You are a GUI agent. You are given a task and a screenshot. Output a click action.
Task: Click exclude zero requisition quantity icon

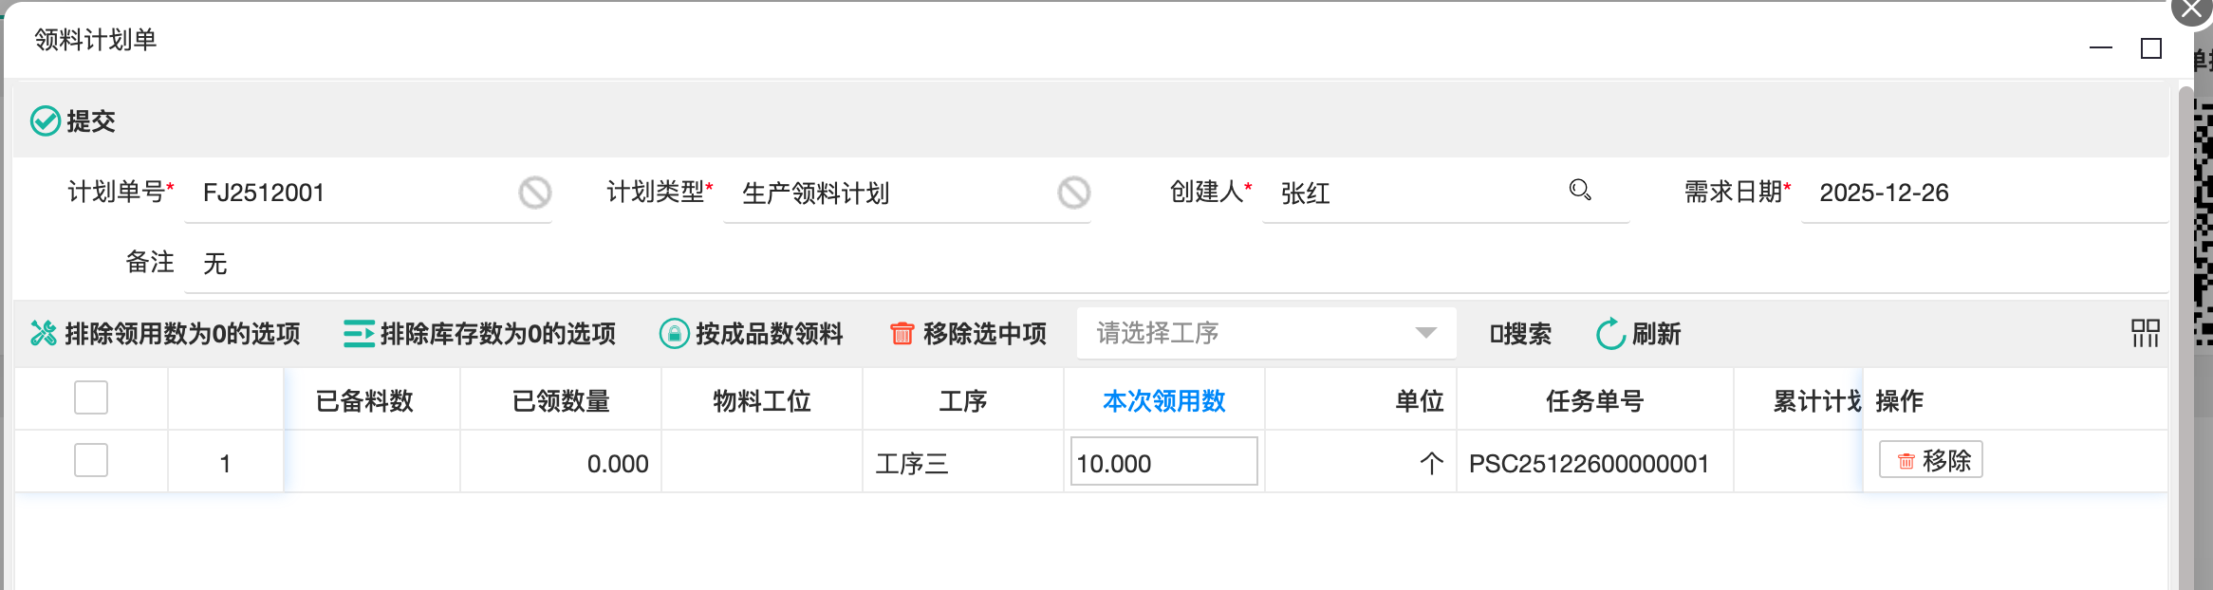pos(44,334)
